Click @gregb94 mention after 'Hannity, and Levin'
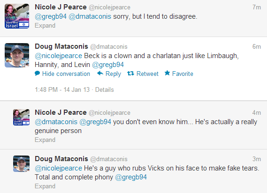Viewport: 267px width, 193px height. click(x=108, y=65)
